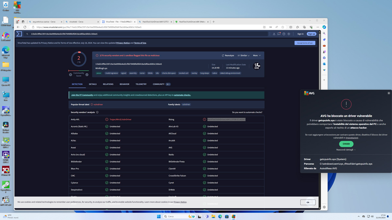Switch to 'virustotal - Cerca' tab
Image resolution: width=392 pixels, height=220 pixels.
[x=82, y=22]
